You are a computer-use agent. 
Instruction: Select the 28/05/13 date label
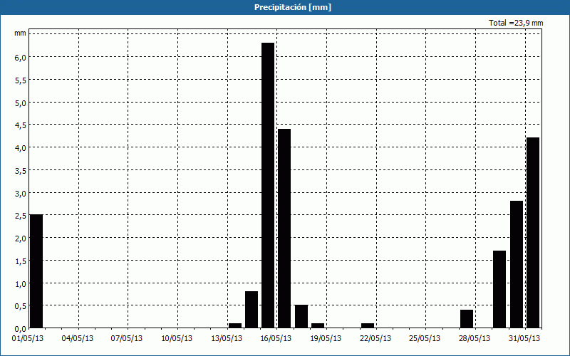pyautogui.click(x=475, y=339)
